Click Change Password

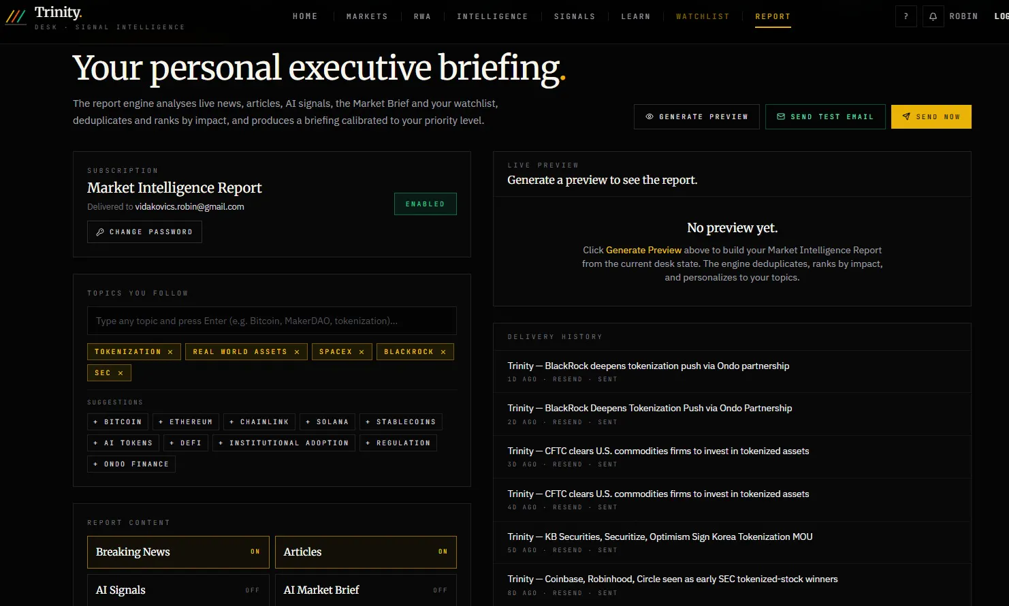click(x=144, y=232)
